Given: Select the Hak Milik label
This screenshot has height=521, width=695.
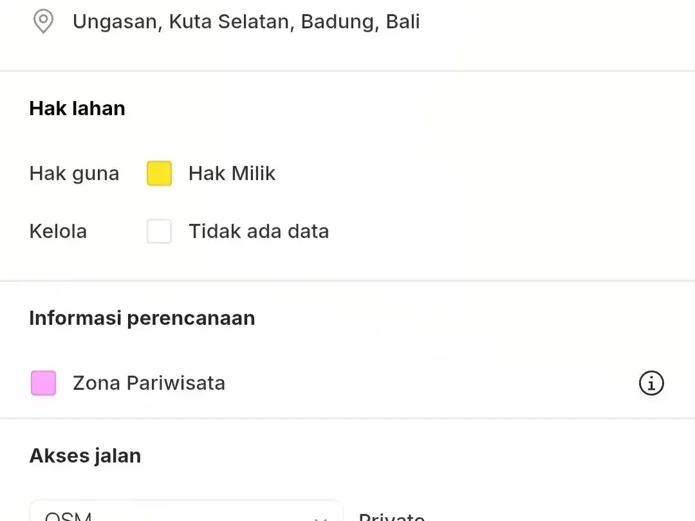Looking at the screenshot, I should pyautogui.click(x=232, y=173).
